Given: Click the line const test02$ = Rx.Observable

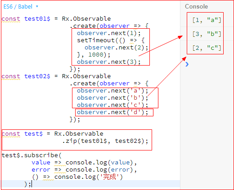Looking at the screenshot, I should [56, 76].
